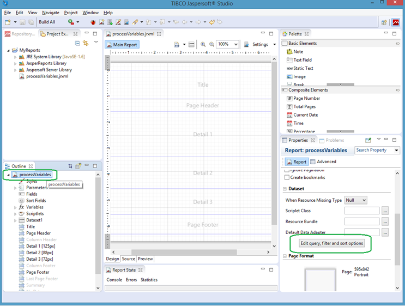This screenshot has height=306, width=405.
Task: Click the Resource Bundle input field
Action: [x=362, y=221]
